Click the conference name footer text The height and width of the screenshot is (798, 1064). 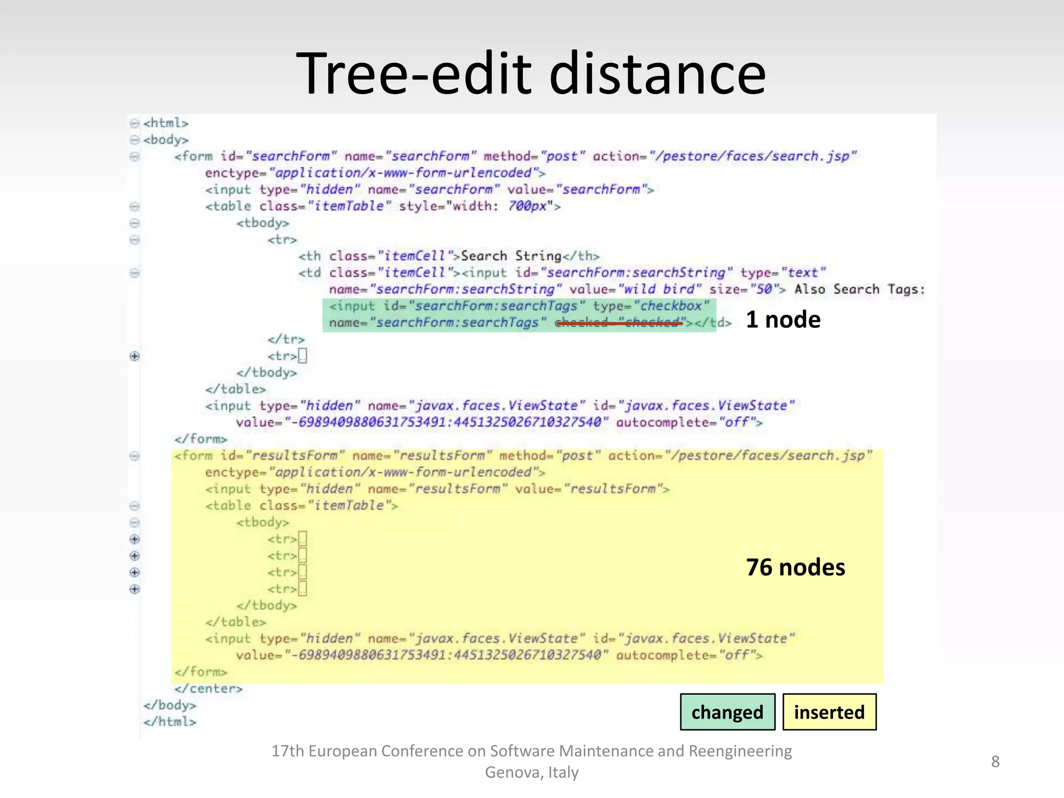pyautogui.click(x=531, y=751)
